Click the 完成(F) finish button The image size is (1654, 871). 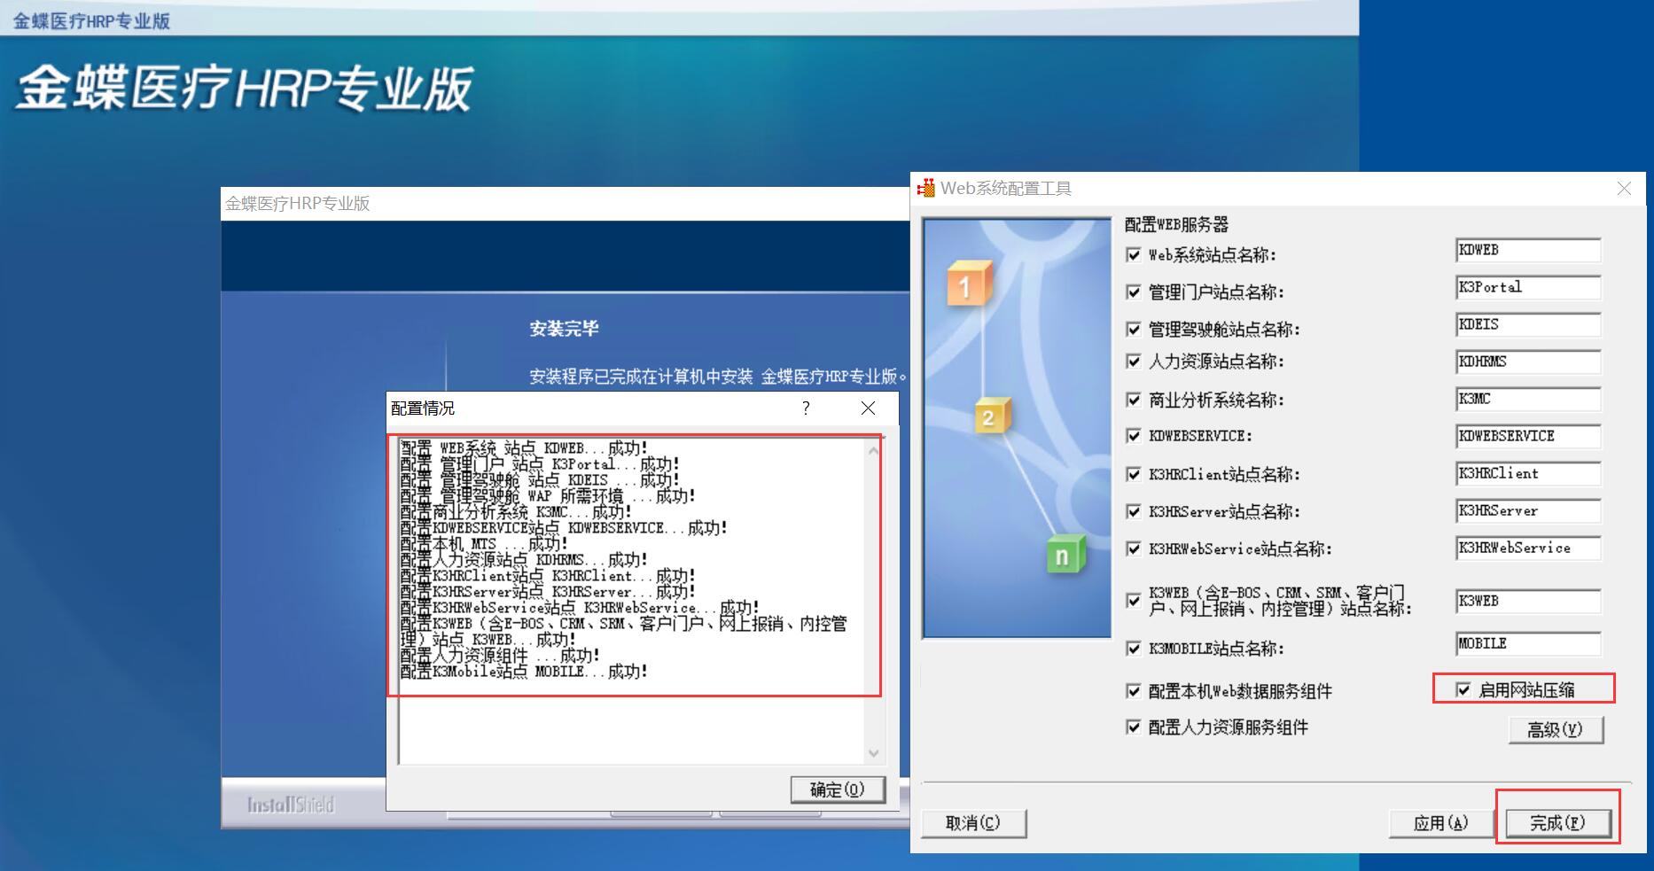click(x=1557, y=823)
